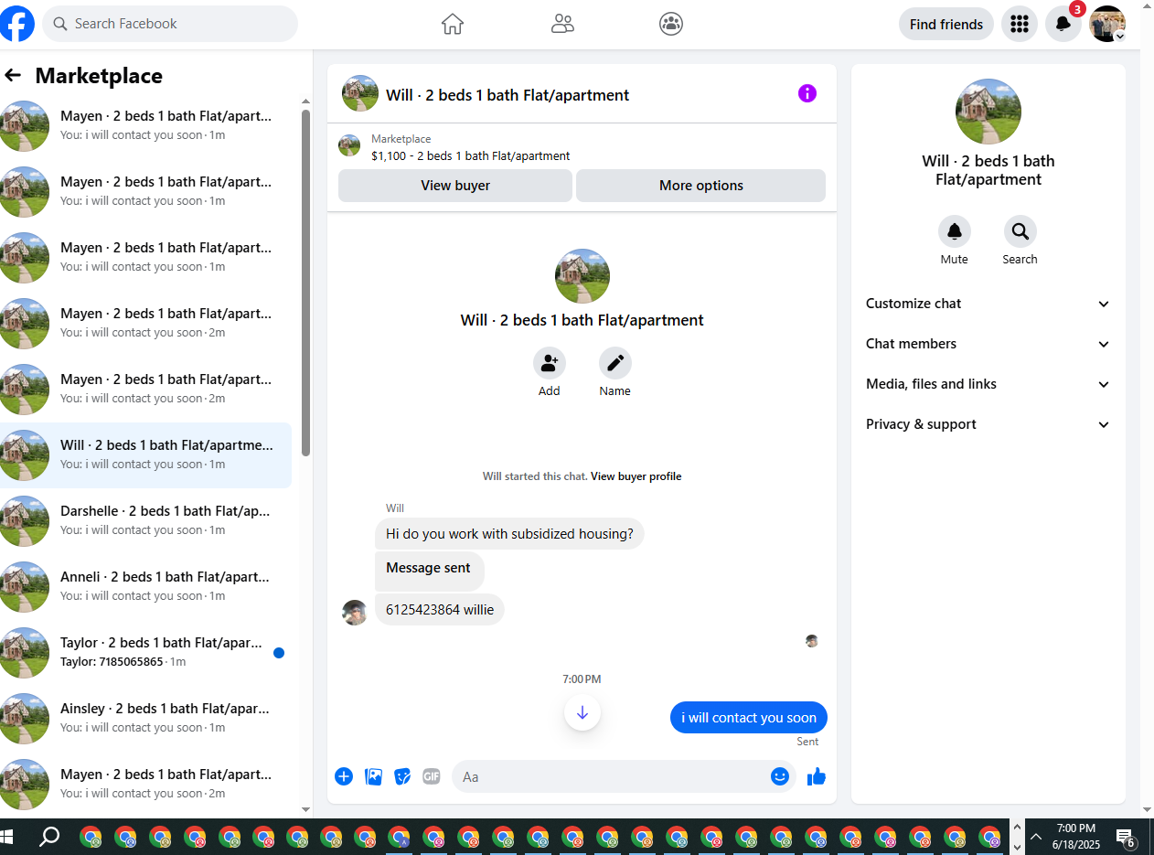Send a thumbs-up like
Viewport: 1154px width, 855px height.
pyautogui.click(x=817, y=776)
